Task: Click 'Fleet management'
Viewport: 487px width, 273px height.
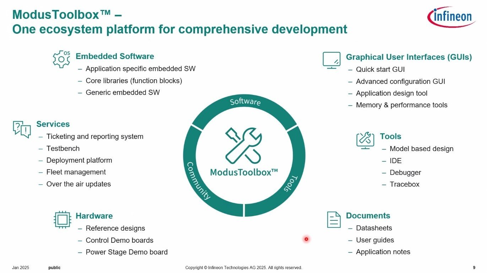Action: click(x=76, y=172)
